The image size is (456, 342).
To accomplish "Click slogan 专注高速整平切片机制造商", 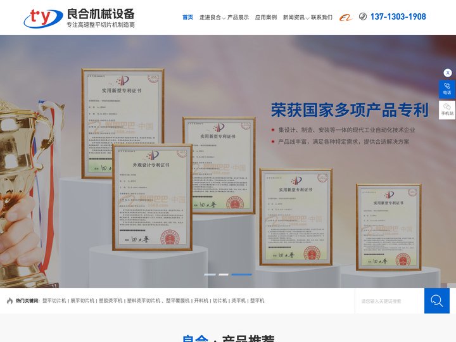I will pyautogui.click(x=101, y=25).
